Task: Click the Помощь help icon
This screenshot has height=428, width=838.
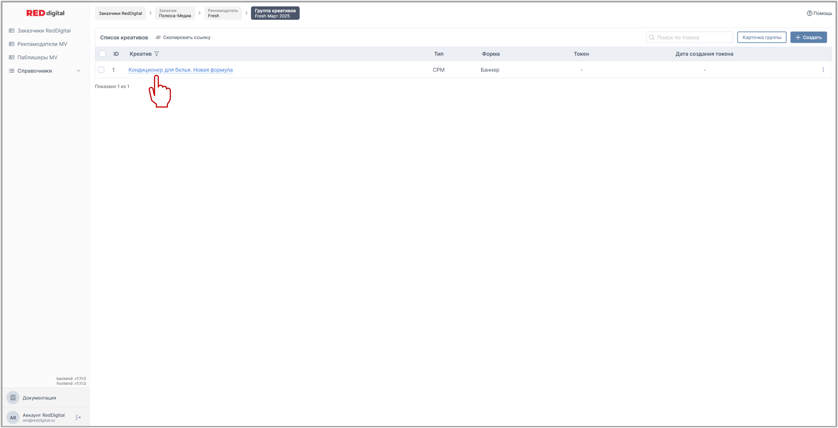Action: click(809, 13)
